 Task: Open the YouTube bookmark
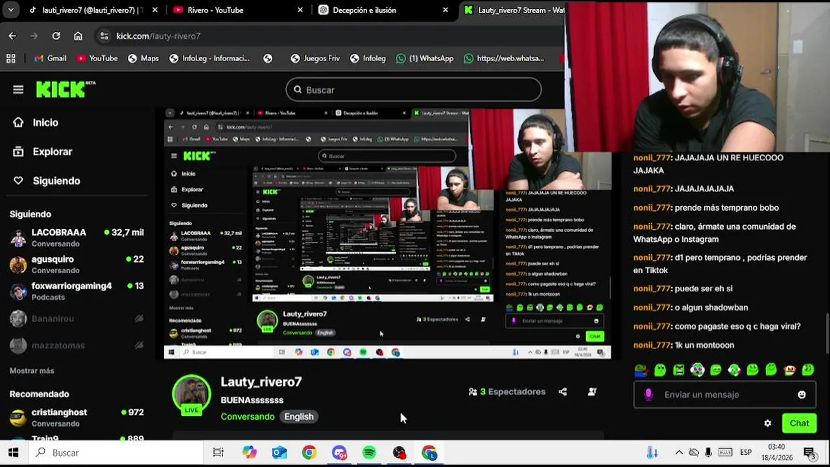tap(97, 58)
